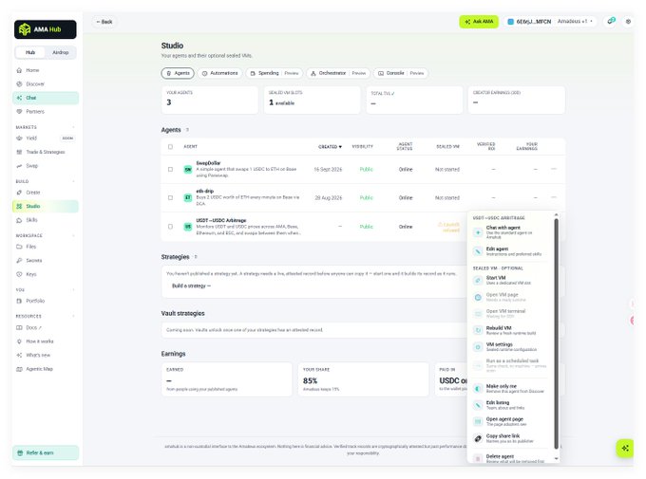The width and height of the screenshot is (646, 479).
Task: Open Chat in the sidebar
Action: 46,98
